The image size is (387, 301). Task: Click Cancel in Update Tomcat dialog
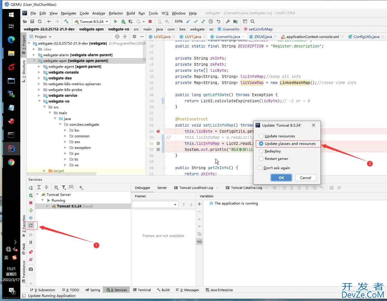(x=306, y=178)
